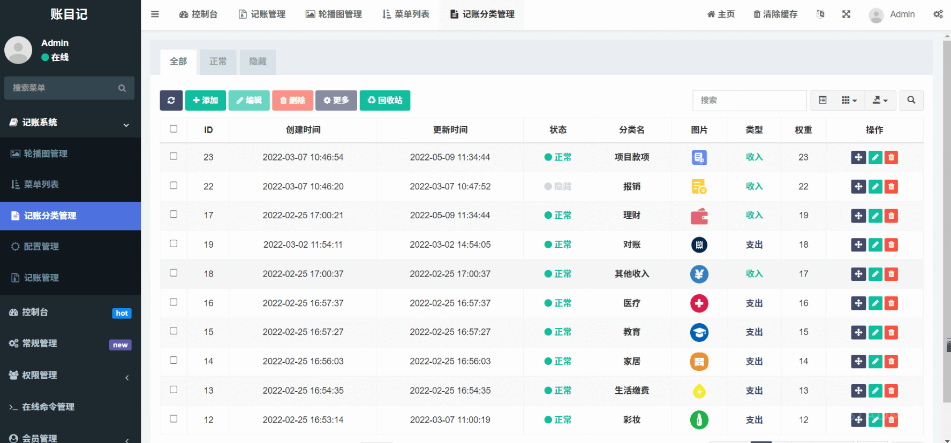Viewport: 951px width, 443px height.
Task: Click the edit pencil icon for row ID 18
Action: point(875,274)
